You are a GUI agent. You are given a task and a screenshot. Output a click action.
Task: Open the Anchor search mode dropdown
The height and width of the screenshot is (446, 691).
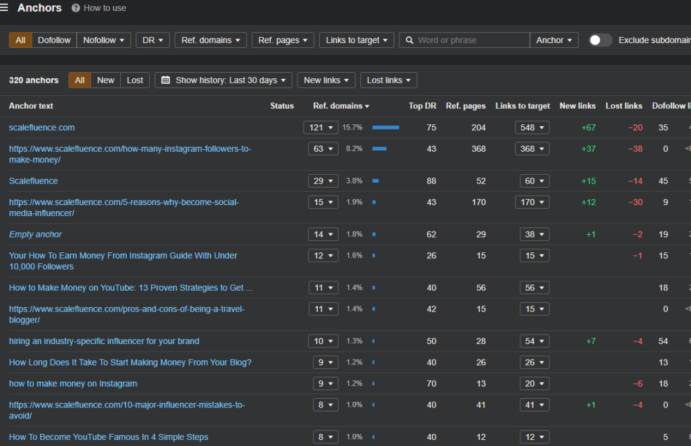554,40
